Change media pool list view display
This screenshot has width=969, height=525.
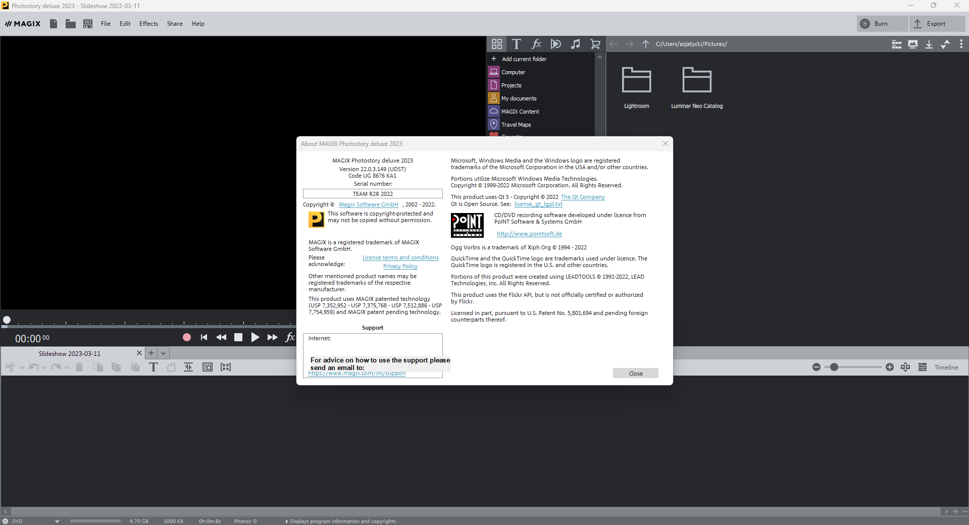pyautogui.click(x=897, y=44)
